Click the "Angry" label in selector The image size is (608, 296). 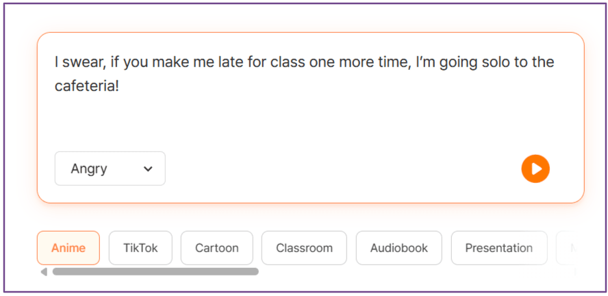(89, 169)
